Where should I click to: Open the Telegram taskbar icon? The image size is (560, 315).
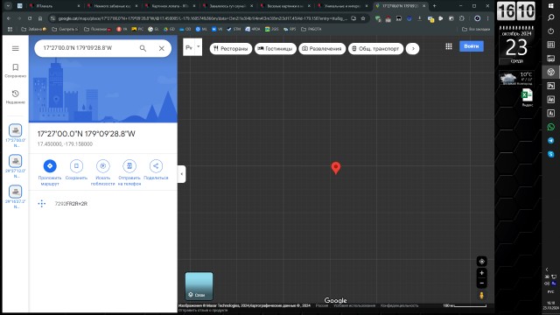[x=550, y=140]
